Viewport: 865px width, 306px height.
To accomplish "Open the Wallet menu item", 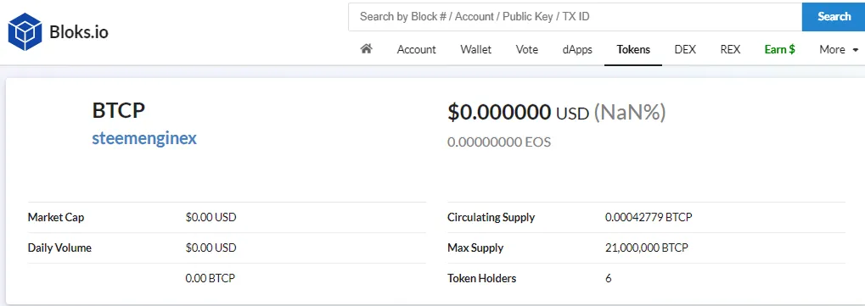I will pos(476,50).
